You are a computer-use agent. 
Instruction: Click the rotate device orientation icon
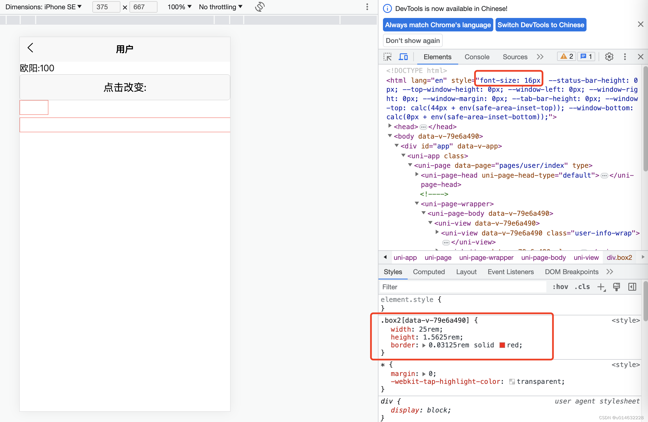click(x=260, y=7)
